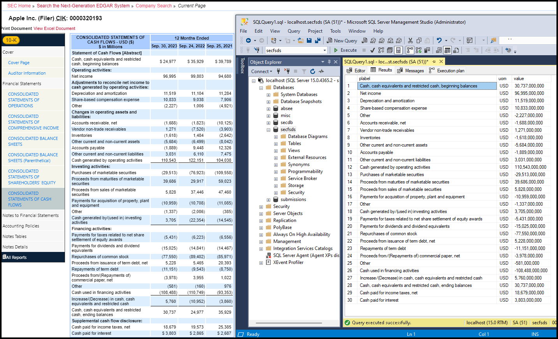Open the Query menu
Viewport: 558px width, 339px height.
coord(294,31)
